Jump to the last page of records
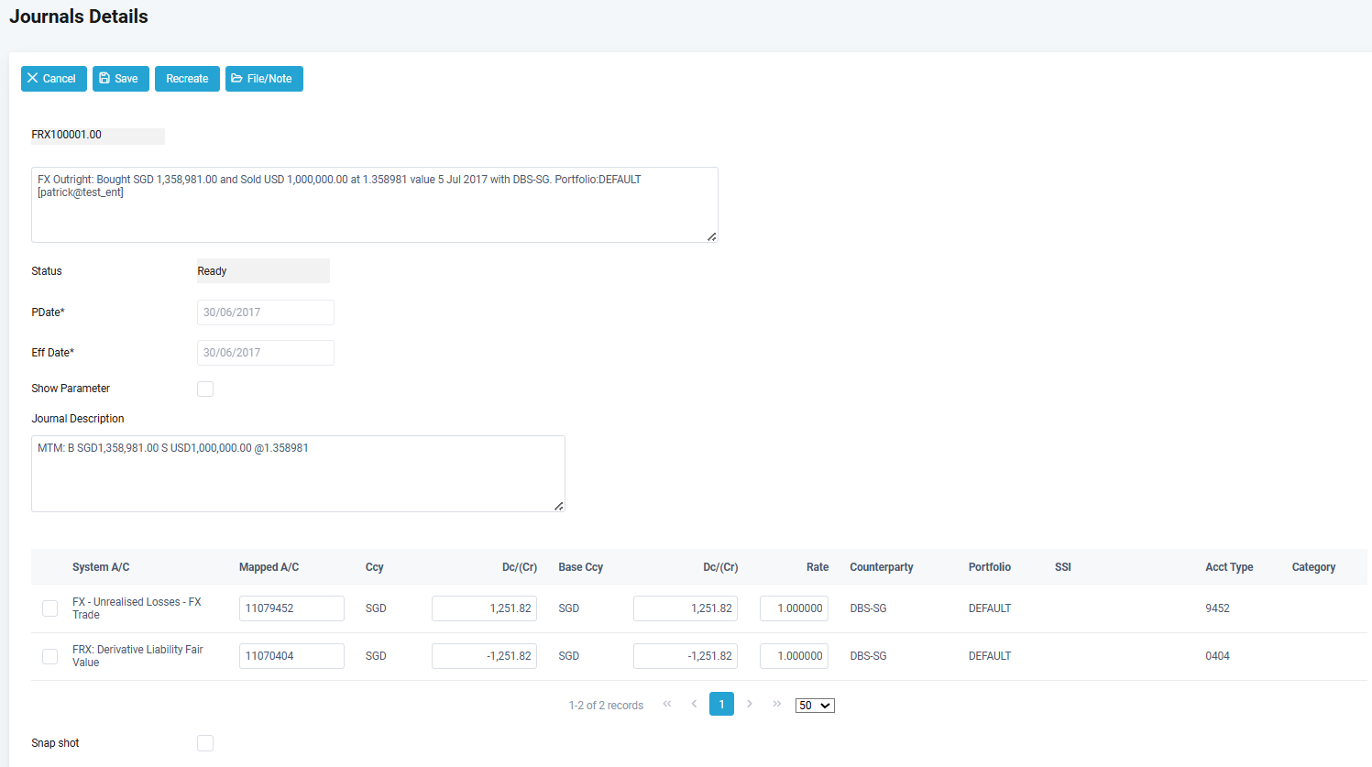Viewport: 1372px width, 767px height. [x=776, y=704]
